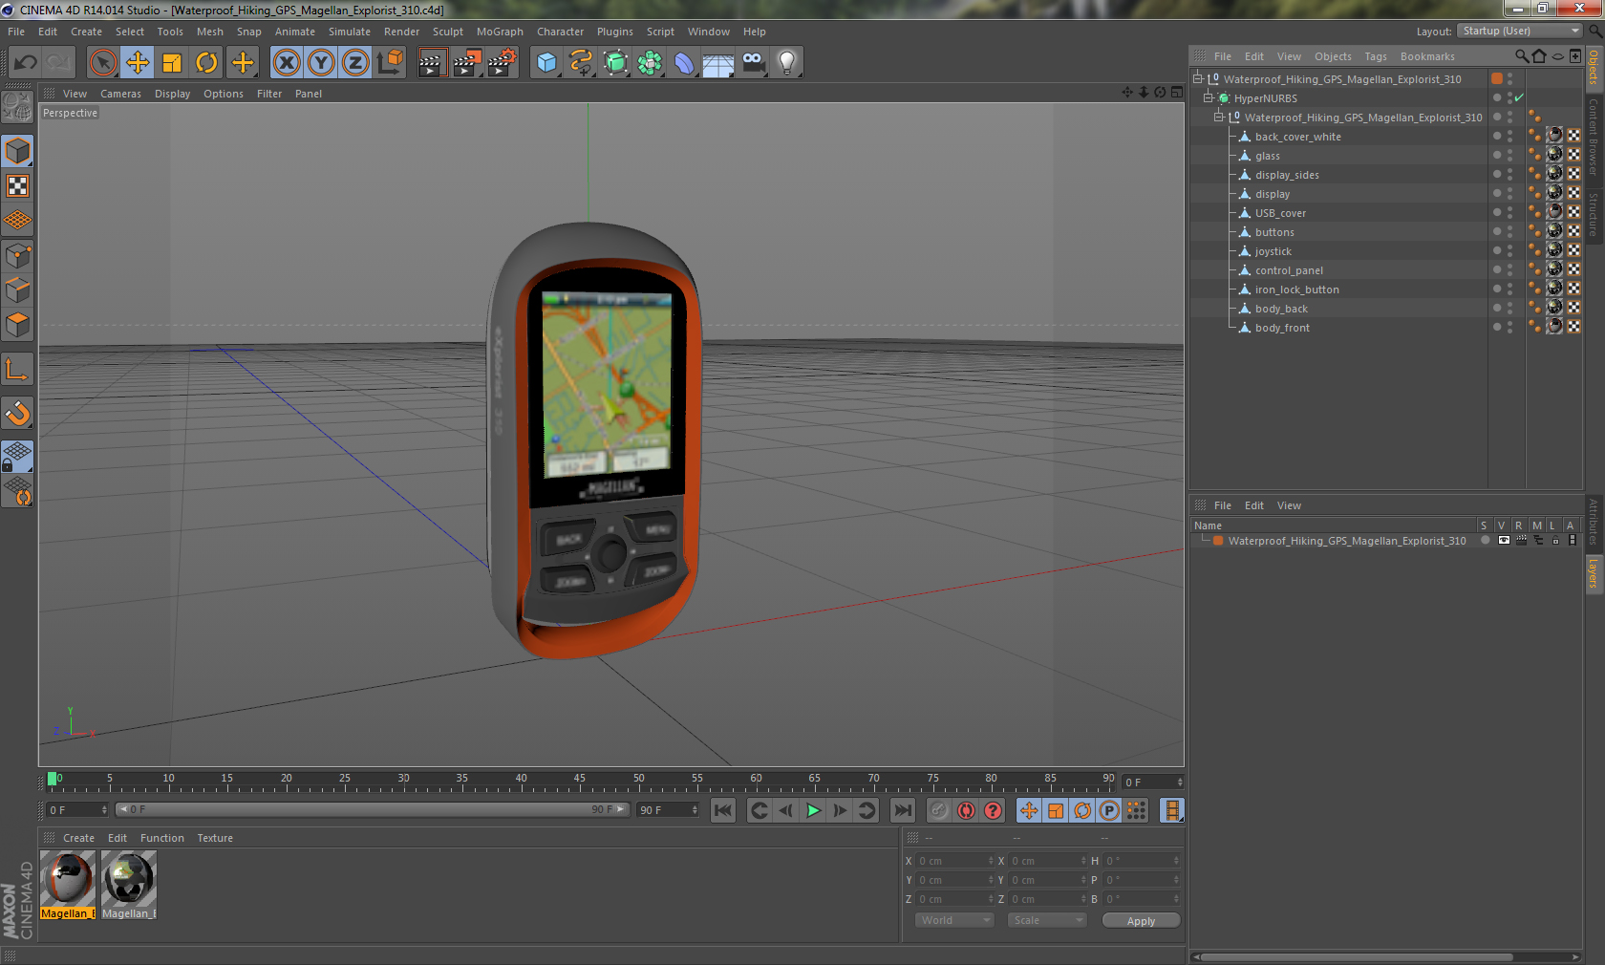Click the Axis tool L icon

pos(17,369)
